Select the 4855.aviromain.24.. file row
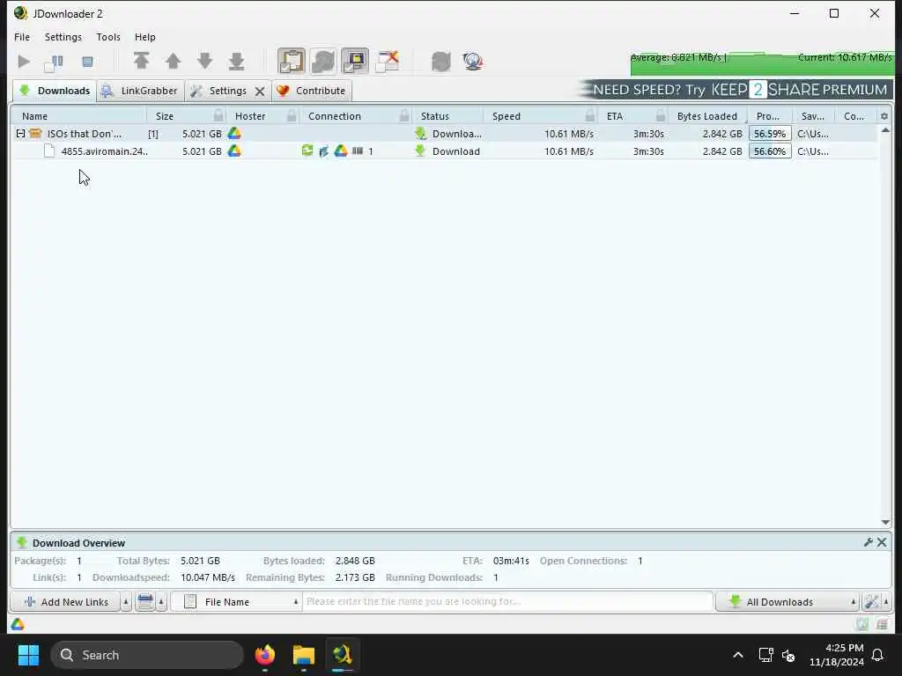Screen dimensions: 902x676 tap(444, 151)
